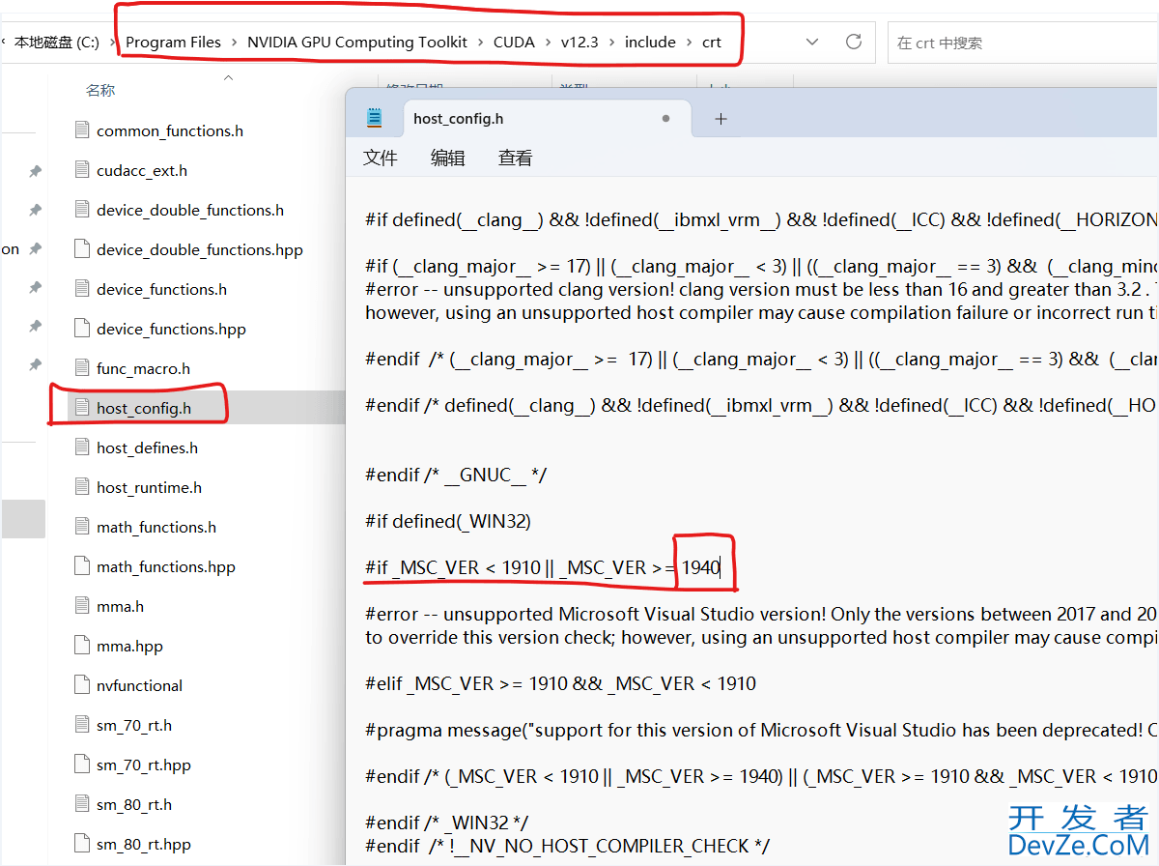Select device_double_functions.h file name
The image size is (1159, 866).
point(190,210)
